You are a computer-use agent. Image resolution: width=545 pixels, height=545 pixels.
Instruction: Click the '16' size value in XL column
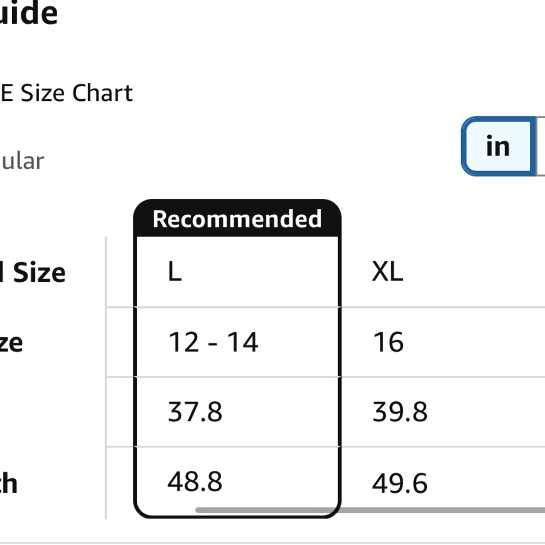point(388,342)
